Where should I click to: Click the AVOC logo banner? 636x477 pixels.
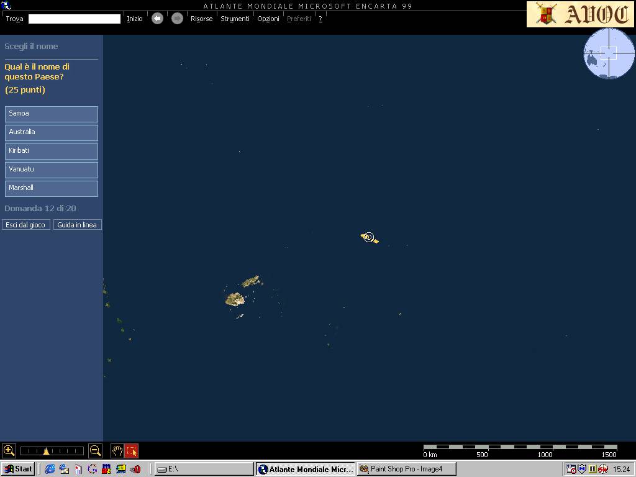point(580,14)
